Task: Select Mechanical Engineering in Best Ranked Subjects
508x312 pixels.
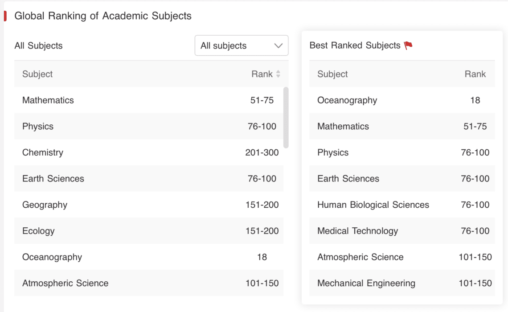Action: click(366, 283)
